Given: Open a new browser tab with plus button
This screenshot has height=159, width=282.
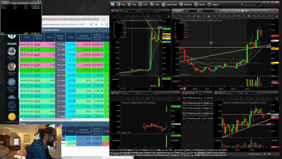Looking at the screenshot, I should [104, 19].
